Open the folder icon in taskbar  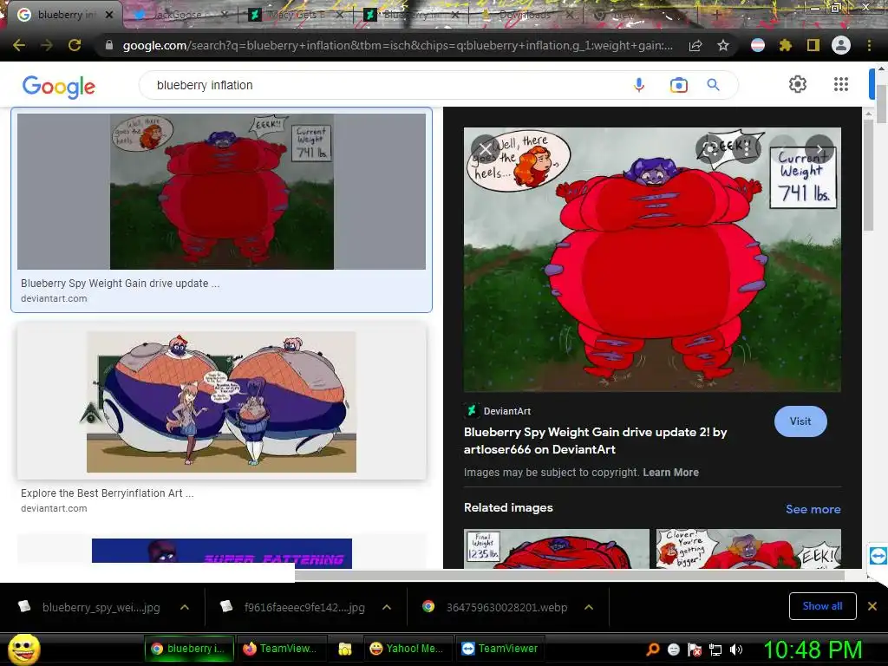tap(345, 649)
